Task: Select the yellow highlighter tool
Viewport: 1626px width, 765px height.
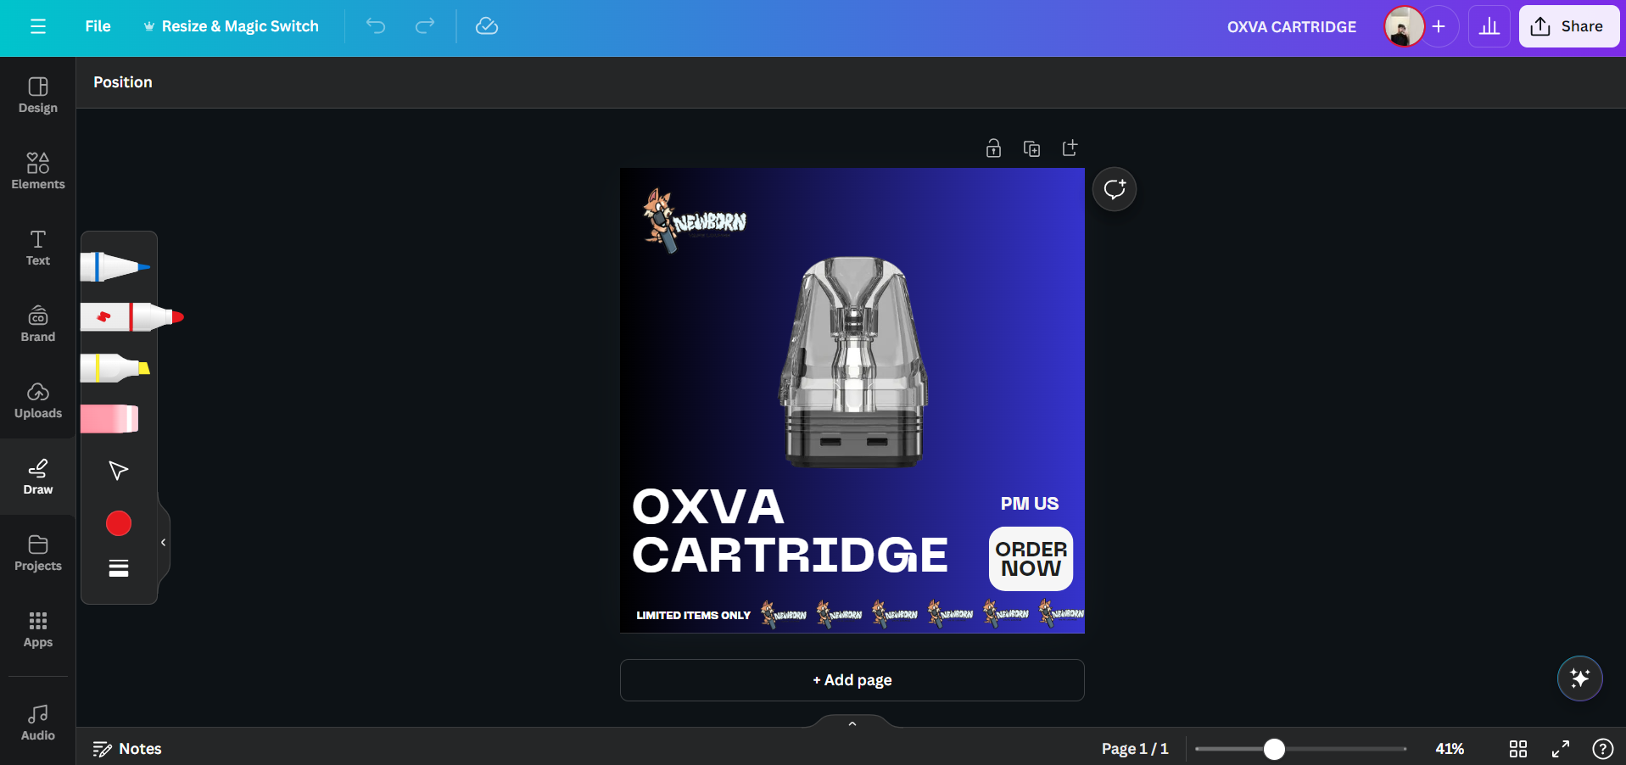Action: pyautogui.click(x=115, y=368)
